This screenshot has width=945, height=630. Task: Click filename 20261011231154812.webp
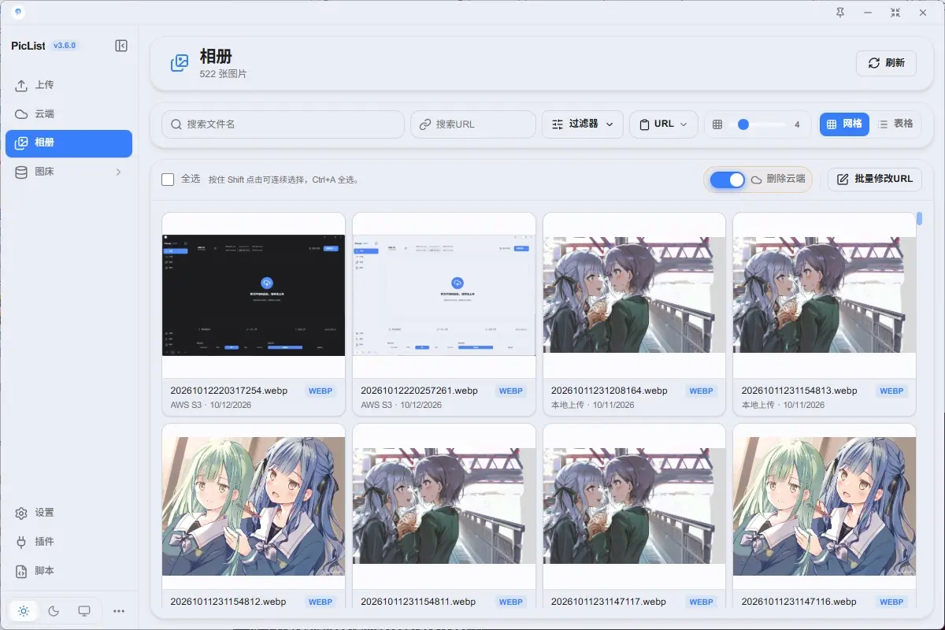pos(228,602)
